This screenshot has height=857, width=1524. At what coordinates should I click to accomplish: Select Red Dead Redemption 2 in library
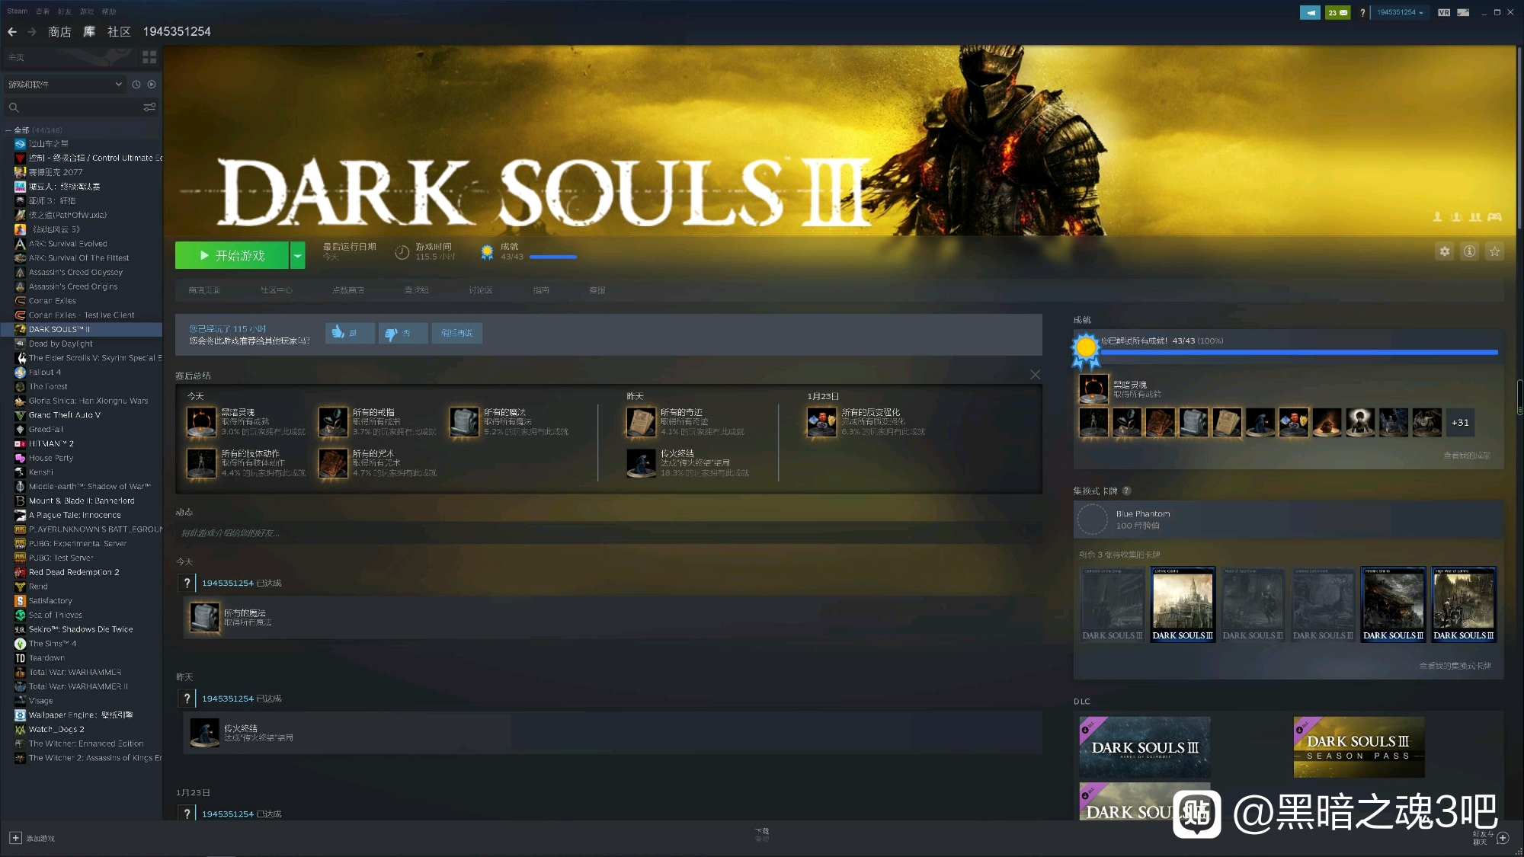point(74,572)
